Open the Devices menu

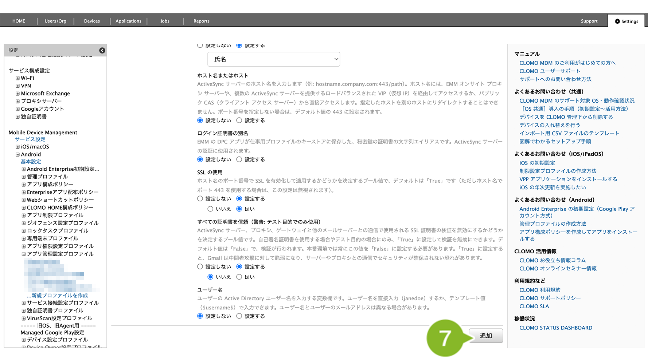tap(92, 21)
